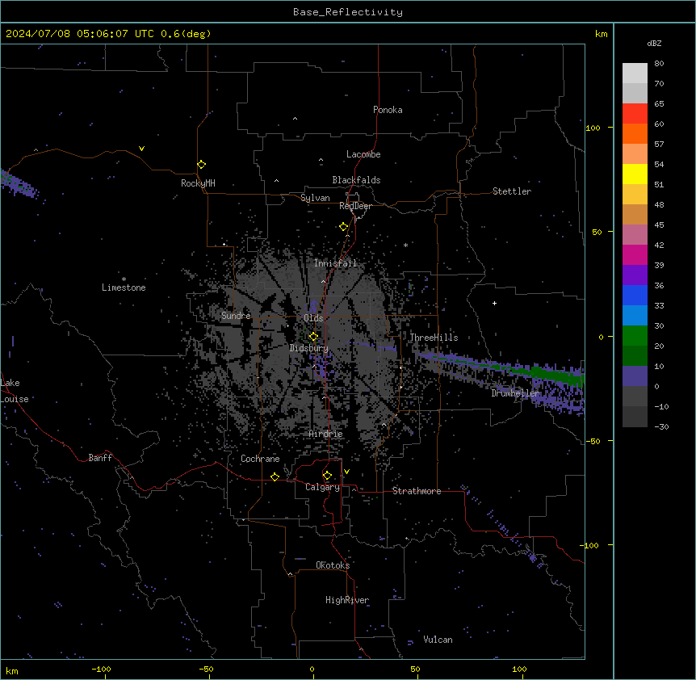Pick the yellow 51-54 dBZ legend color
The image size is (696, 680).
pos(635,174)
